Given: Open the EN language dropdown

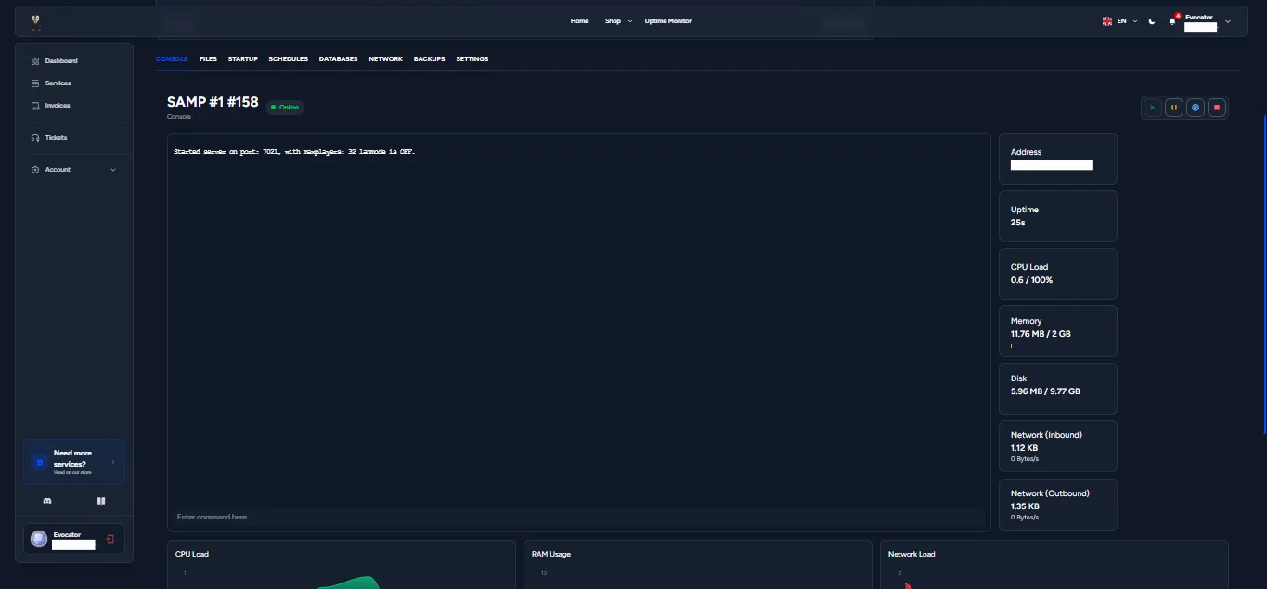Looking at the screenshot, I should 1119,21.
